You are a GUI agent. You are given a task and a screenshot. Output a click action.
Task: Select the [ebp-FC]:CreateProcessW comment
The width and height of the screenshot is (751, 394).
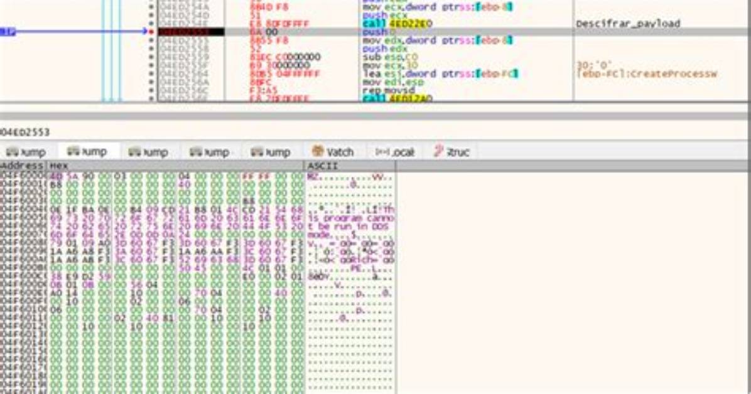pos(647,74)
